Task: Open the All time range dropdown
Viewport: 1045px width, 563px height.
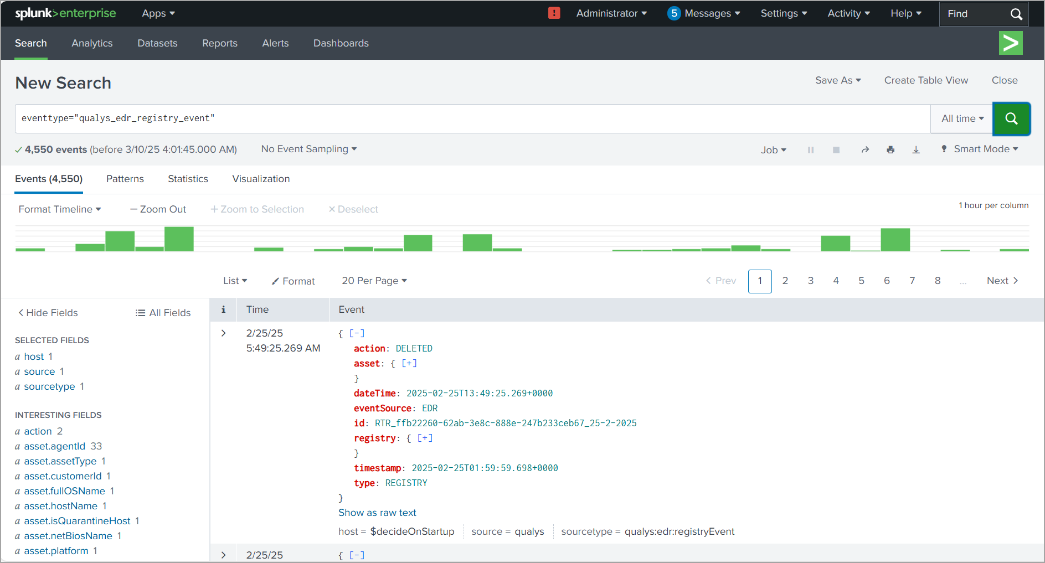Action: tap(962, 118)
